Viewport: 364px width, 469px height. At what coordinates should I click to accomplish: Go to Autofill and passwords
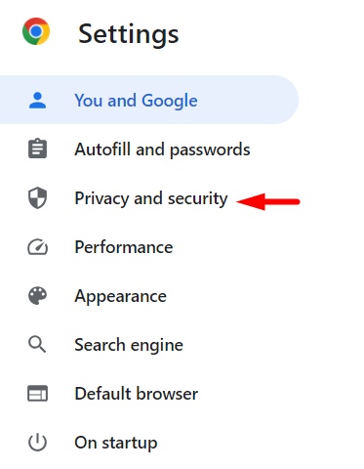[162, 149]
